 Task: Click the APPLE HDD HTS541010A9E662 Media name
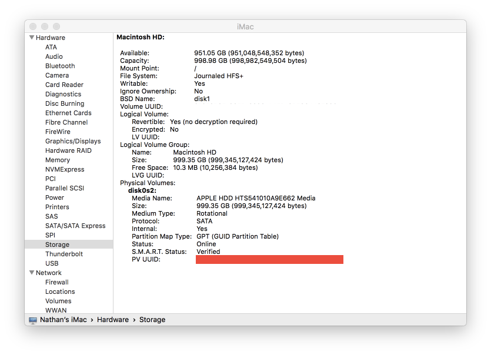[x=256, y=198]
